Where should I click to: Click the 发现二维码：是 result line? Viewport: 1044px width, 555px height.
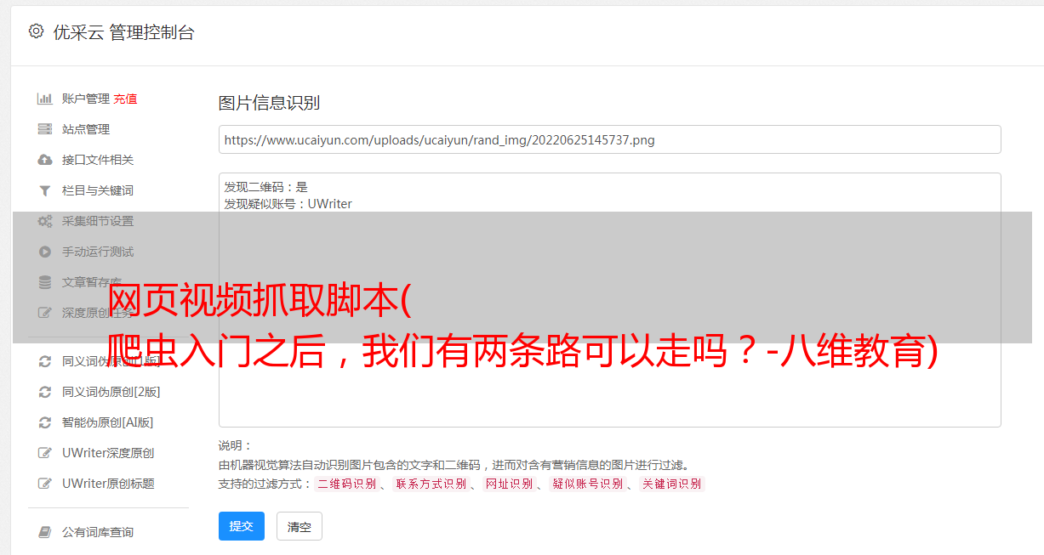pyautogui.click(x=266, y=187)
